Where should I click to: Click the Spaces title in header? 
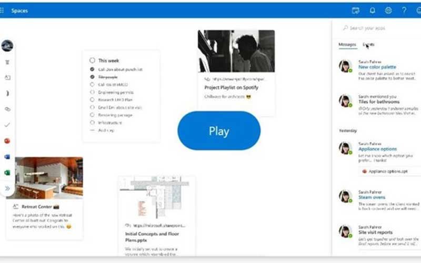pos(19,11)
